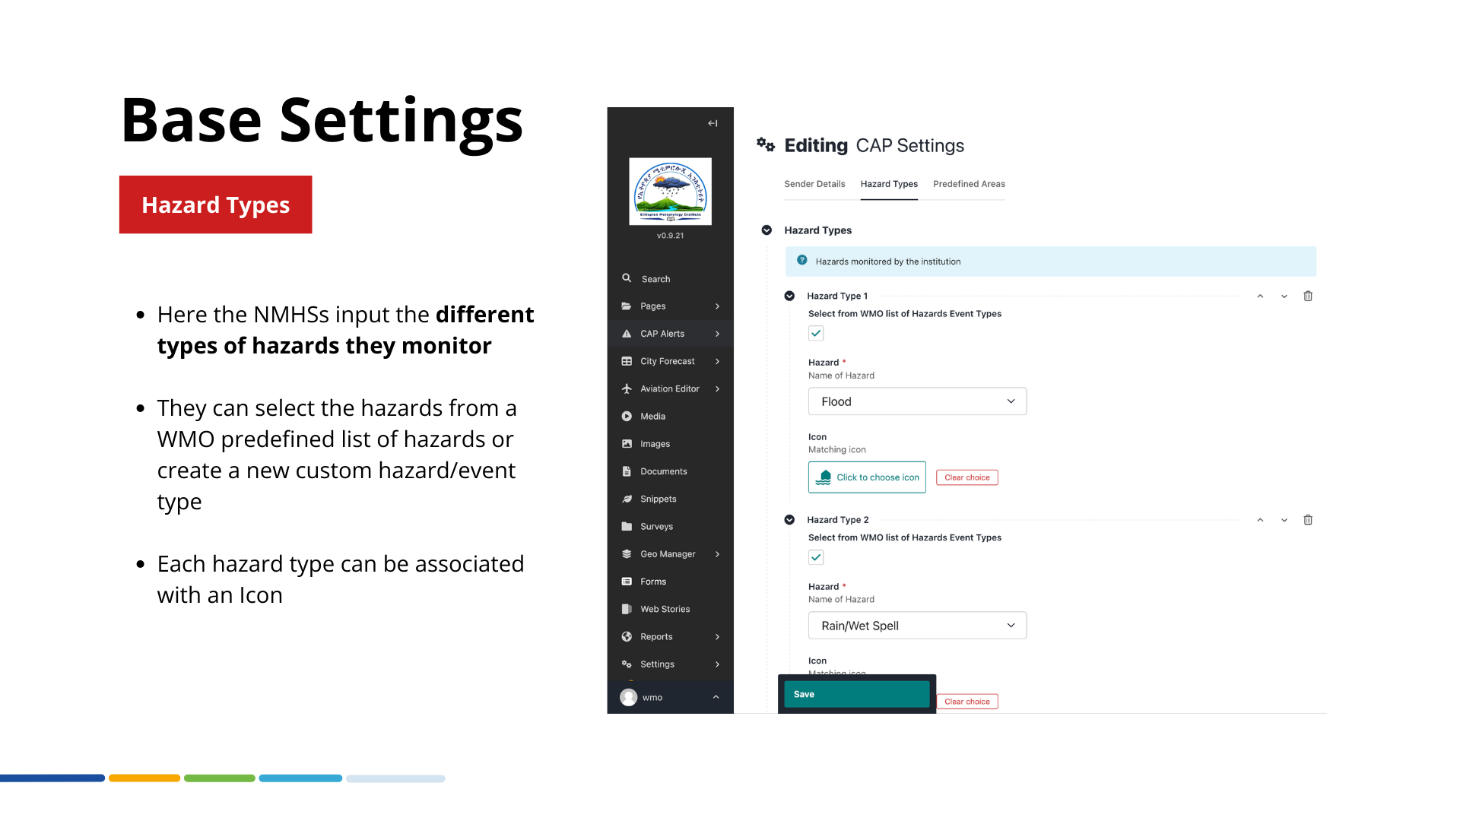Image resolution: width=1460 pixels, height=821 pixels.
Task: Delete Hazard Type 2 with trash icon
Action: coord(1308,520)
